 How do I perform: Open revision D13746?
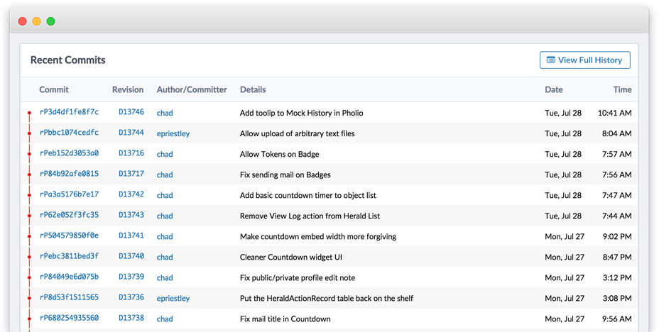[x=131, y=112]
